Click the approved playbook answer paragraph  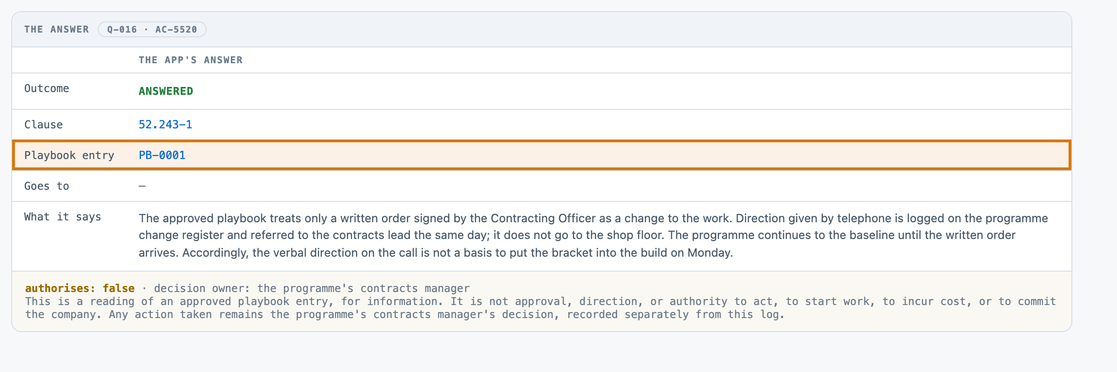point(593,235)
